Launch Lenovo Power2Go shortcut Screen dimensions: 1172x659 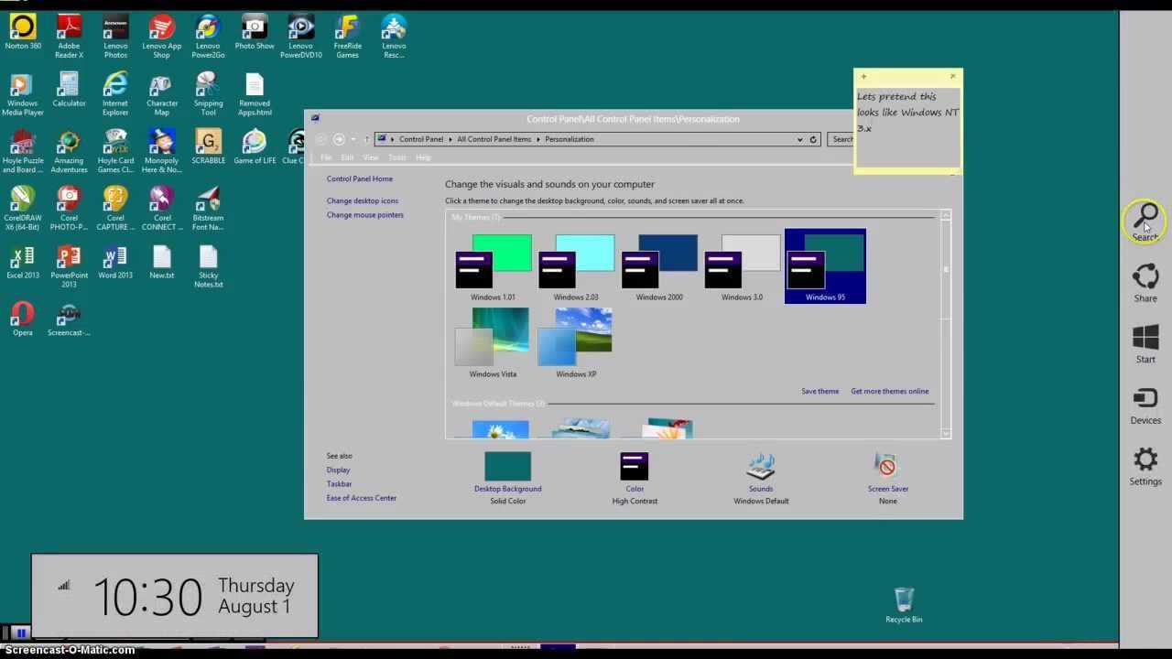point(208,37)
